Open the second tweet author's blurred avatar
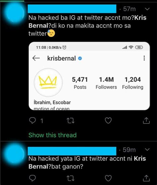Viewport: 157px width, 185px height. tap(14, 154)
